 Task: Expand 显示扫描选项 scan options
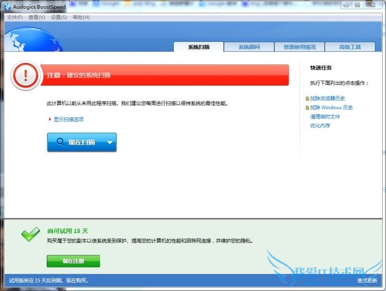(68, 119)
